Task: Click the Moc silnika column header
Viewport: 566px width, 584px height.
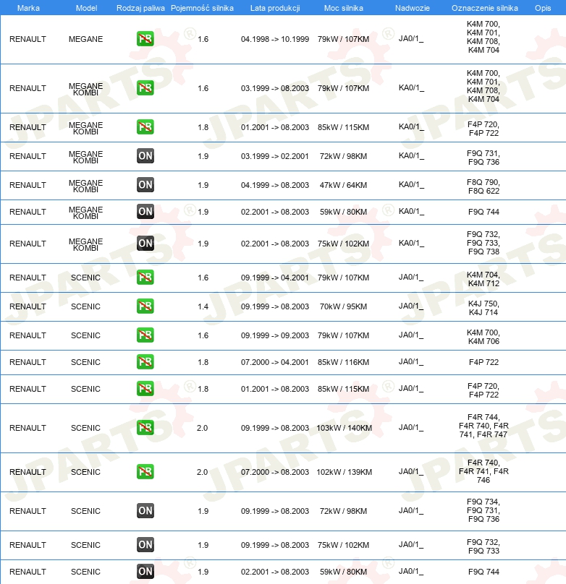Action: point(343,8)
